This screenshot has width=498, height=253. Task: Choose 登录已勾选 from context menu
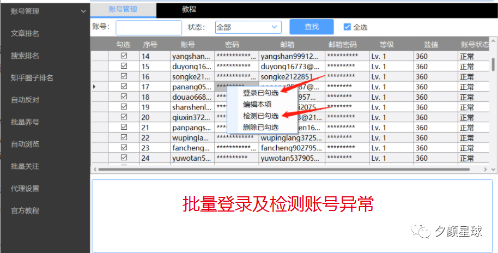(261, 93)
